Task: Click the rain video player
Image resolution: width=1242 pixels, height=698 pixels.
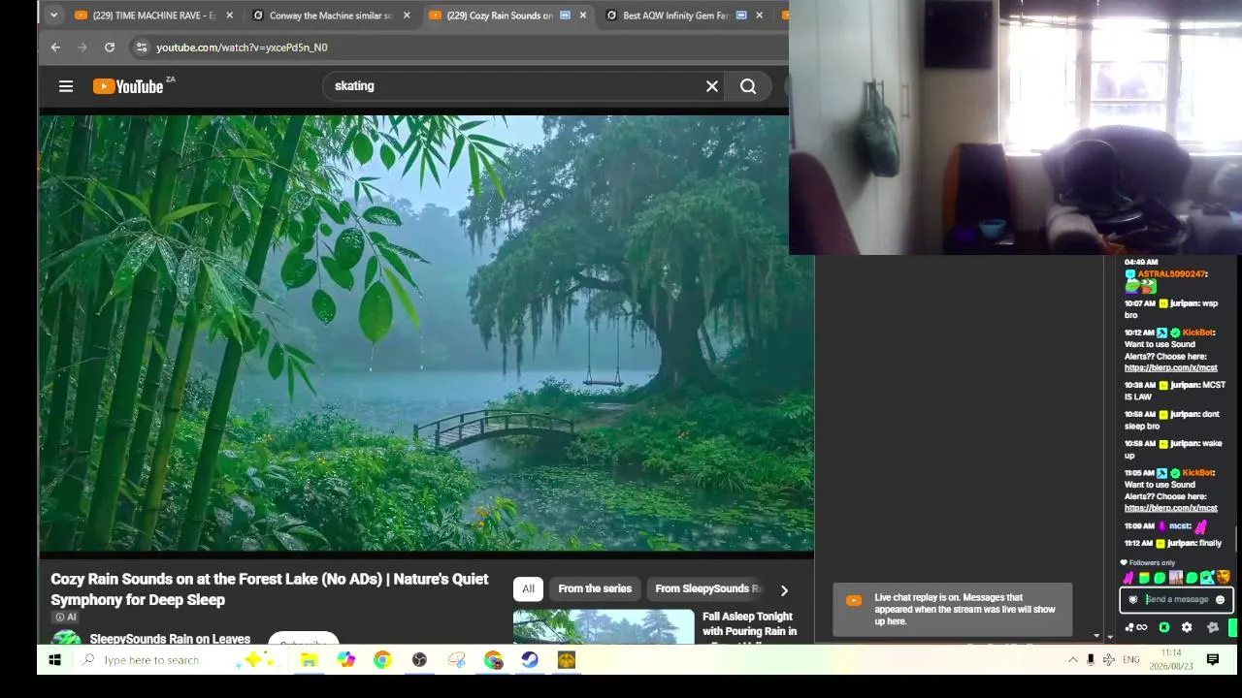Action: 426,333
